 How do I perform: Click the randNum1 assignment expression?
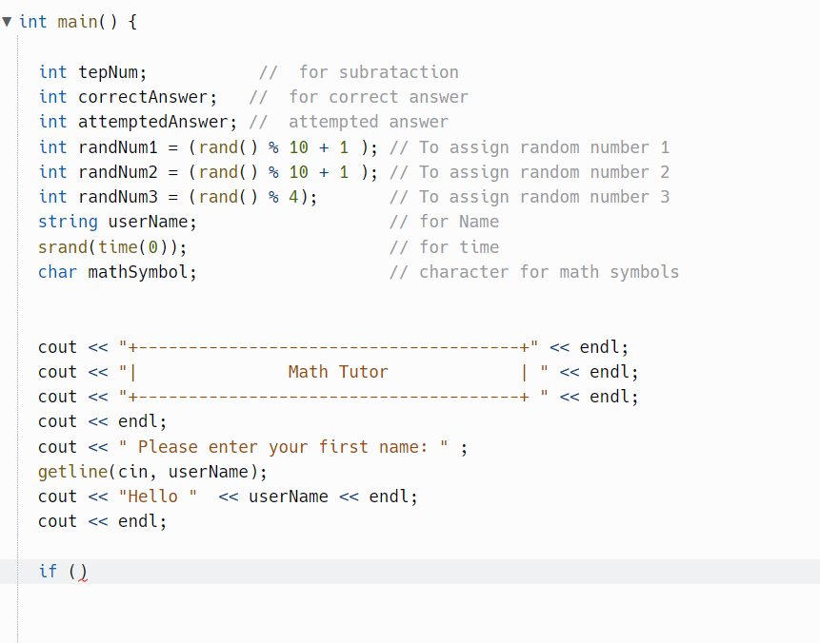tap(231, 146)
